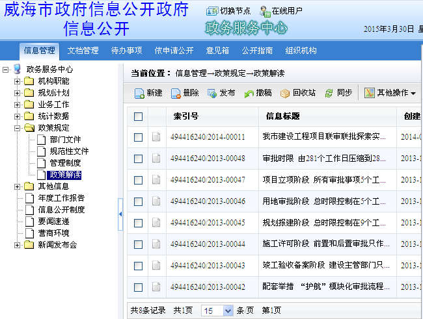423x319 pixels.
Task: Open the 意见箱 menu tab
Action: (217, 51)
